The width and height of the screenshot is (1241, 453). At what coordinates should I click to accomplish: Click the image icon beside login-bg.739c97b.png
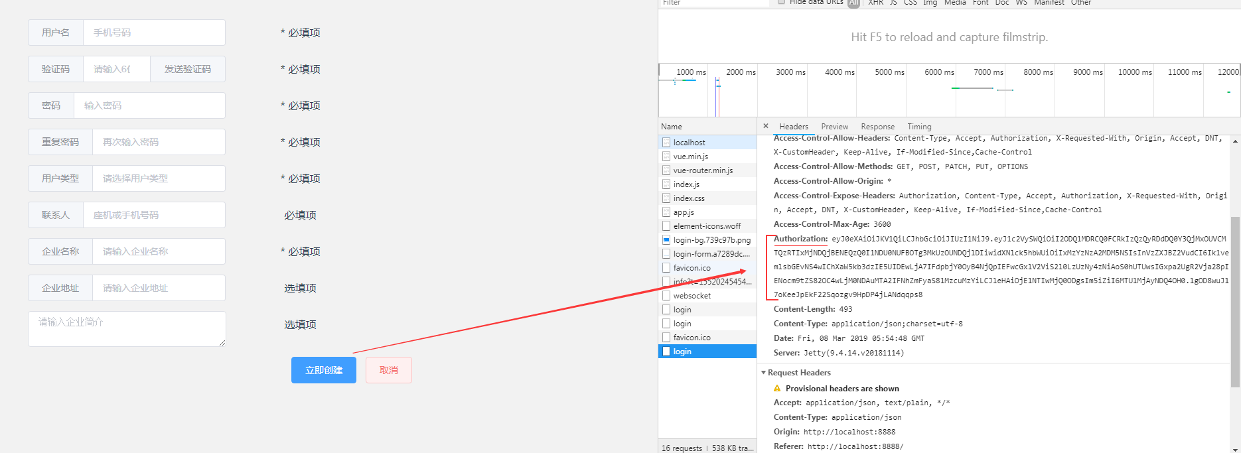pyautogui.click(x=666, y=240)
